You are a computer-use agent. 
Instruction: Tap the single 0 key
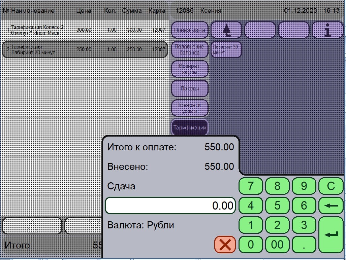[x=251, y=245]
